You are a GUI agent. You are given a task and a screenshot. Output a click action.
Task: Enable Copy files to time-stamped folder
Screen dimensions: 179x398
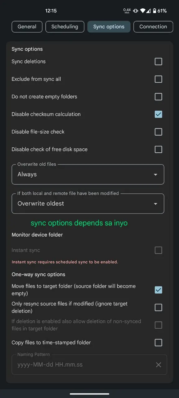click(158, 343)
